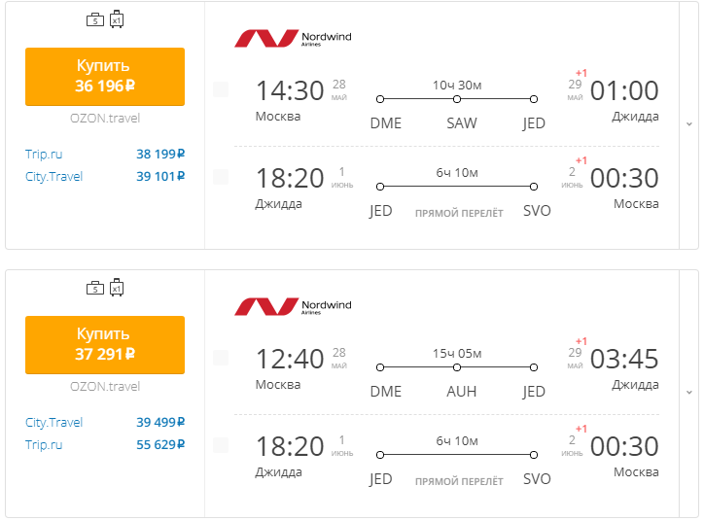Image resolution: width=704 pixels, height=521 pixels.
Task: Click the SAW layover stop on the route line
Action: click(457, 99)
